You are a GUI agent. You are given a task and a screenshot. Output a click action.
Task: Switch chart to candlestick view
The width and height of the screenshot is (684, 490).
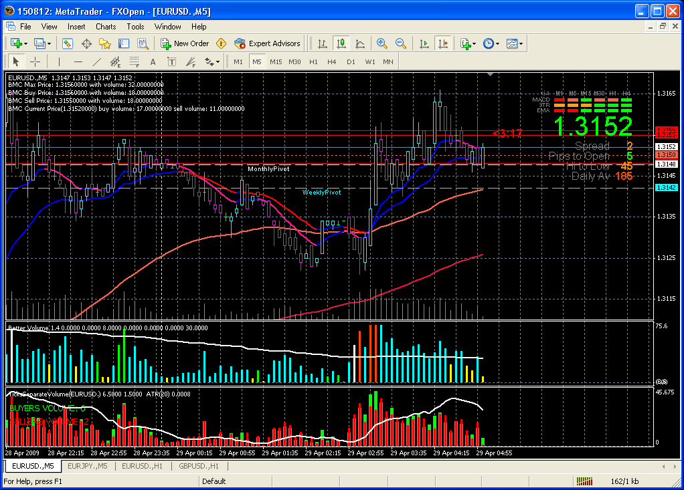tap(341, 43)
